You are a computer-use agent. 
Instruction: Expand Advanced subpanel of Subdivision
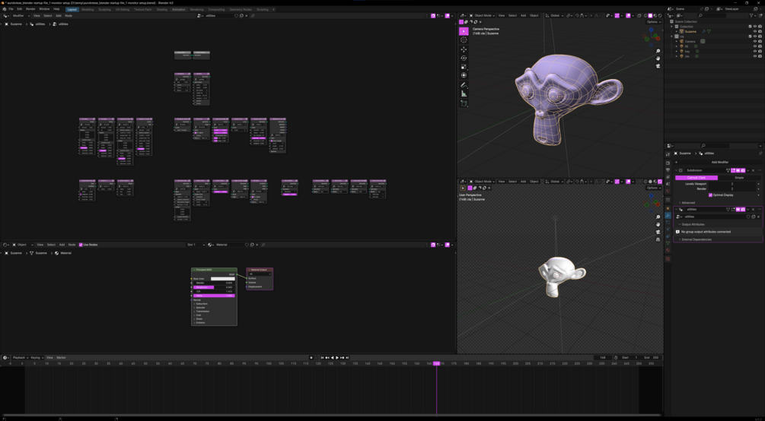point(687,203)
